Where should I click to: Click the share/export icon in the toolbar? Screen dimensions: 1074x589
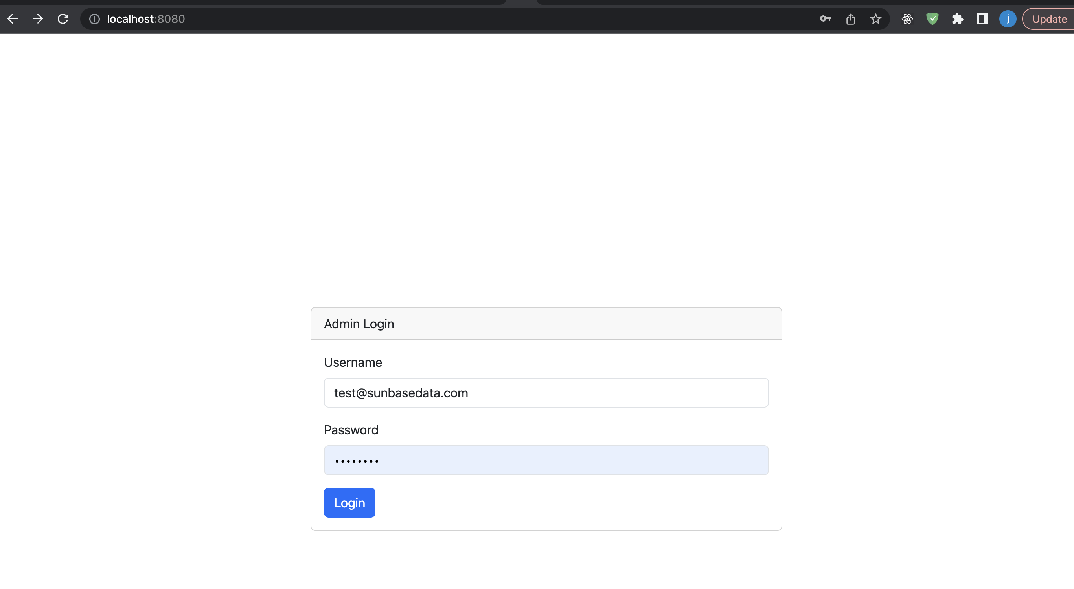click(851, 19)
